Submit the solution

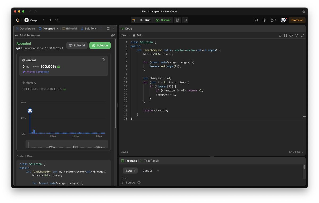tap(163, 20)
